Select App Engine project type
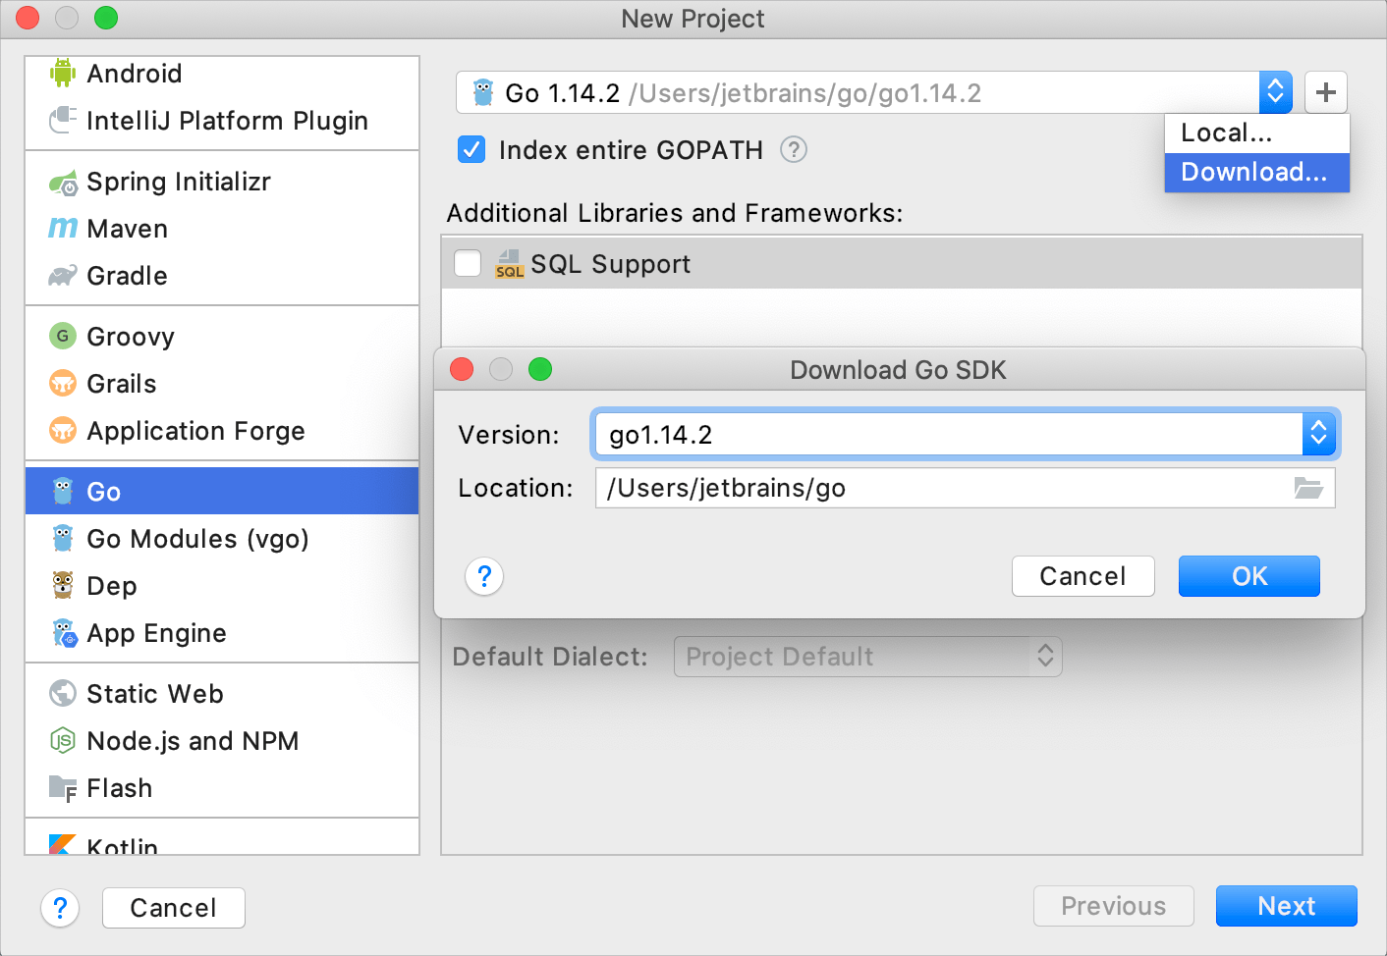The image size is (1387, 956). pos(222,632)
